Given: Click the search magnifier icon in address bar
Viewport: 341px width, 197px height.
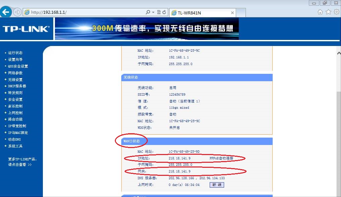Looking at the screenshot, I should click(148, 12).
